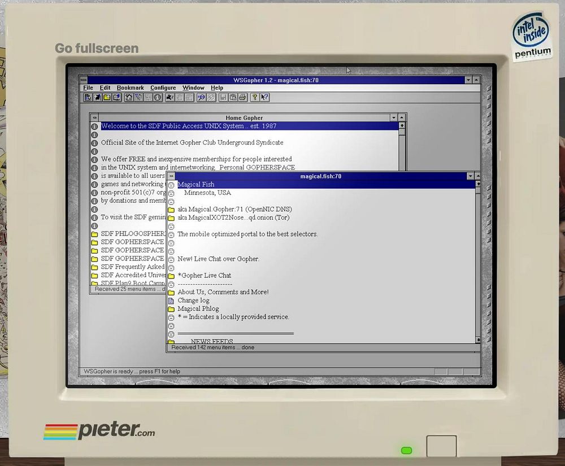565x466 pixels.
Task: Open the Edit bookmarks toolbar icon
Action: (117, 97)
